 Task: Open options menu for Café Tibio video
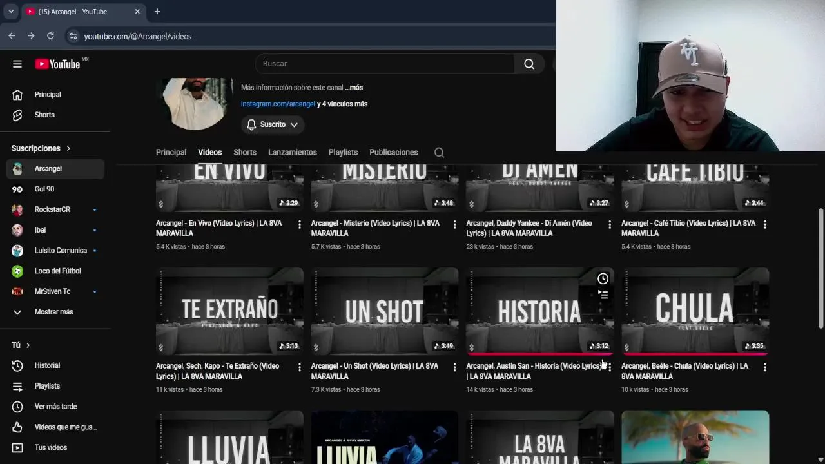(x=764, y=224)
